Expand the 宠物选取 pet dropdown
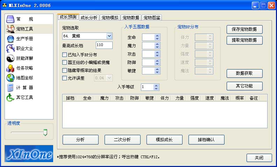The height and width of the screenshot is (167, 277). (x=109, y=36)
